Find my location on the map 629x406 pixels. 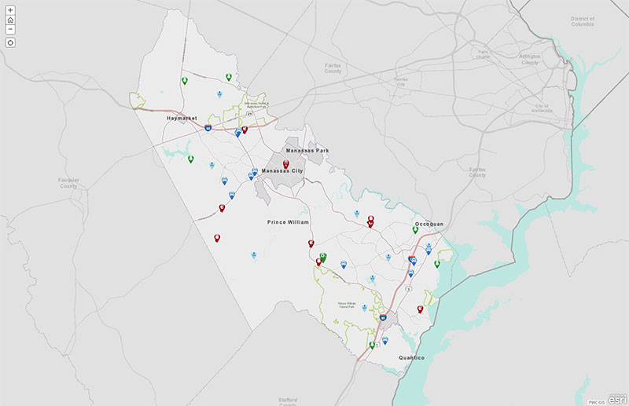point(10,42)
